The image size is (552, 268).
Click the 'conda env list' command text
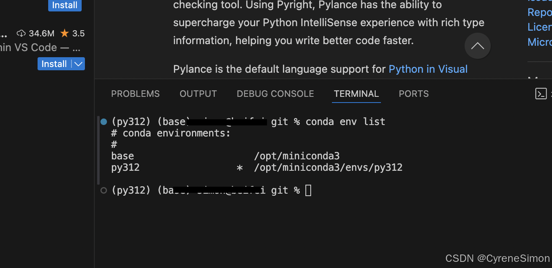(x=345, y=121)
